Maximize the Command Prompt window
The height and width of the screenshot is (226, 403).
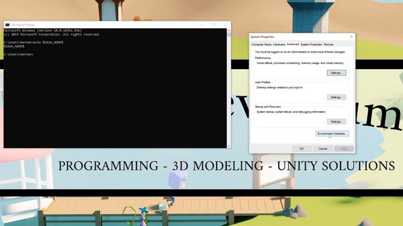(214, 24)
